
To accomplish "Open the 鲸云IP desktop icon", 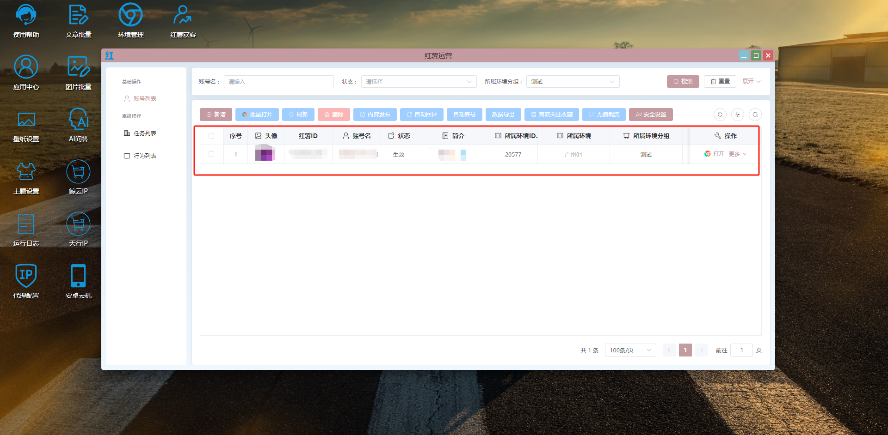I will coord(78,177).
